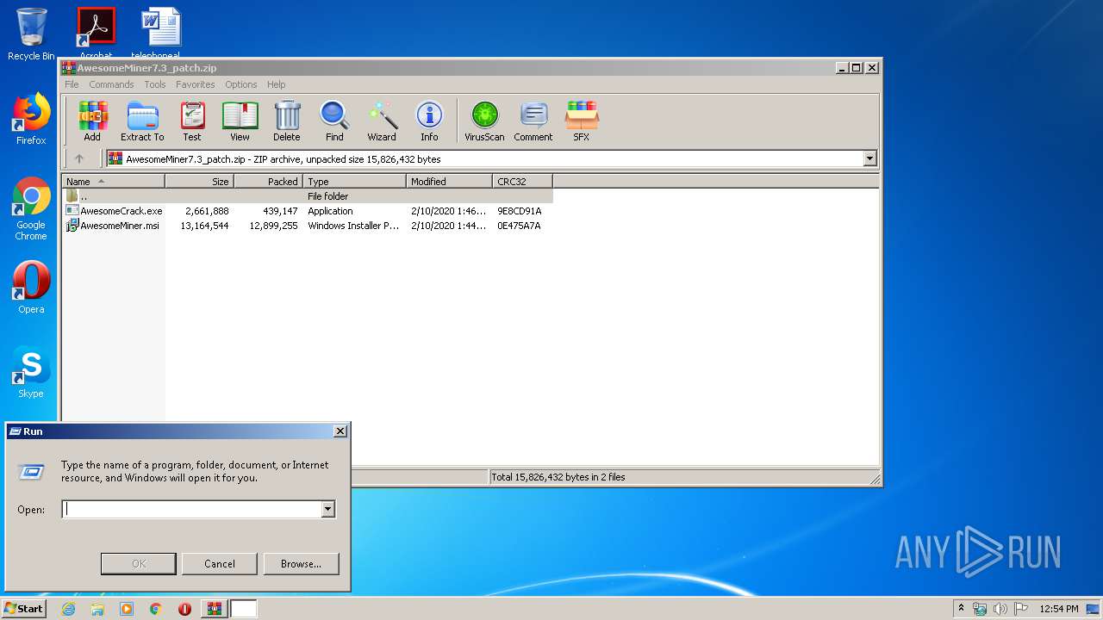1103x620 pixels.
Task: Click the archive path text in address bar
Action: point(284,159)
